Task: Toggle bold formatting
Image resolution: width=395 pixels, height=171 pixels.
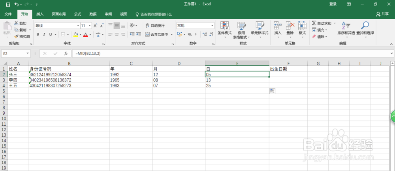Action: coord(38,34)
